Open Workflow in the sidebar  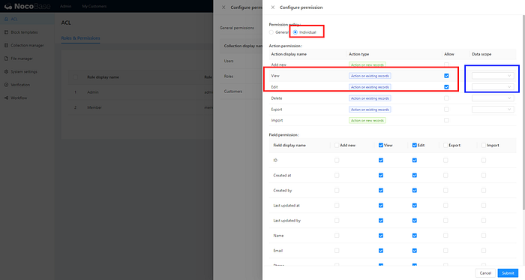pos(27,98)
